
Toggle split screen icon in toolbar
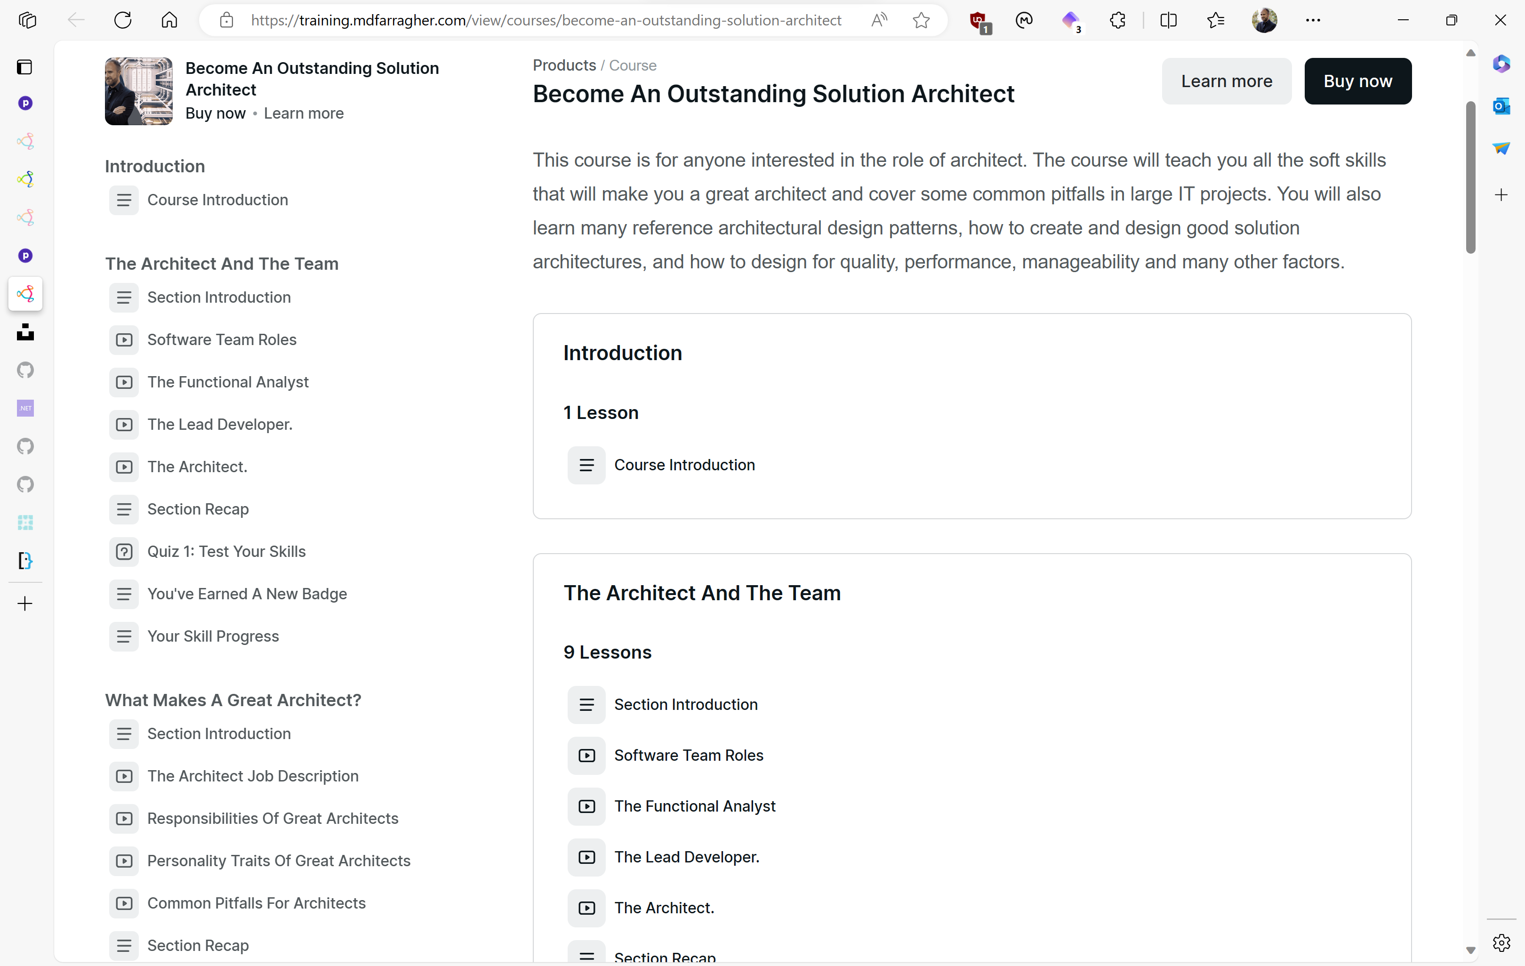point(1168,20)
